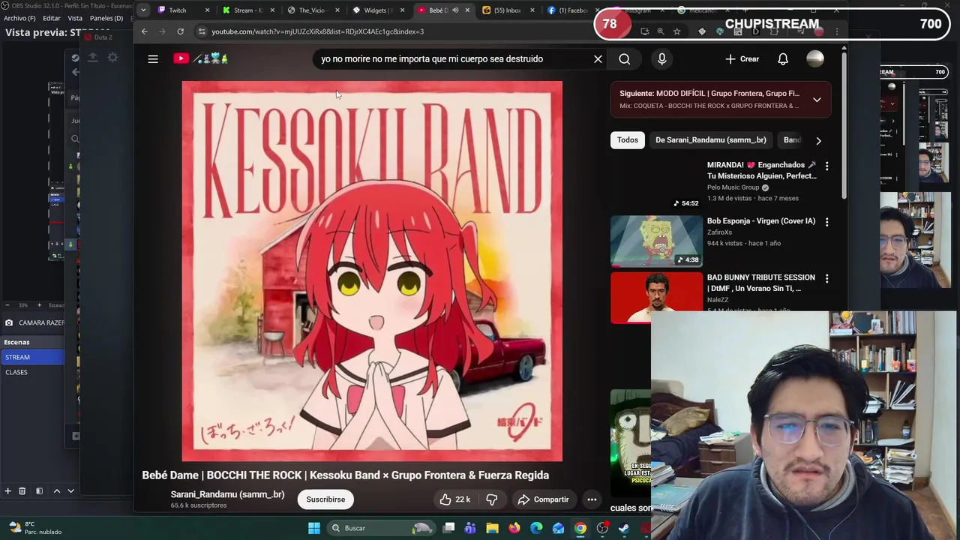Click the Steam settings gear icon in Dota 2 window
Screen dimensions: 960x540
click(x=112, y=58)
